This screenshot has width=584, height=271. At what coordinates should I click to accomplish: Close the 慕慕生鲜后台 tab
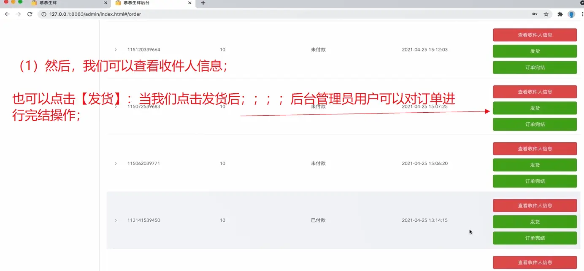(190, 3)
